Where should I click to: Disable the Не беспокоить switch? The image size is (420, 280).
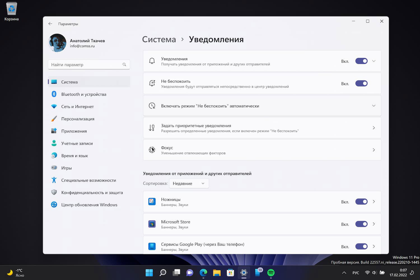pos(361,83)
